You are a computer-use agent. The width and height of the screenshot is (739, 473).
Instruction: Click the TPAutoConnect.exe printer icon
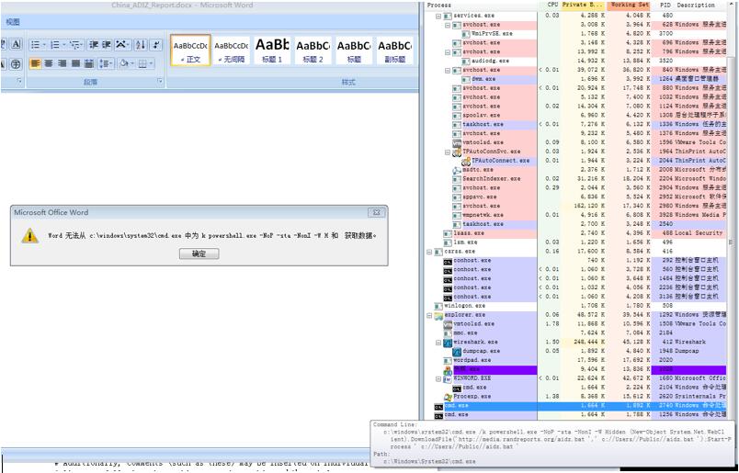pos(466,161)
